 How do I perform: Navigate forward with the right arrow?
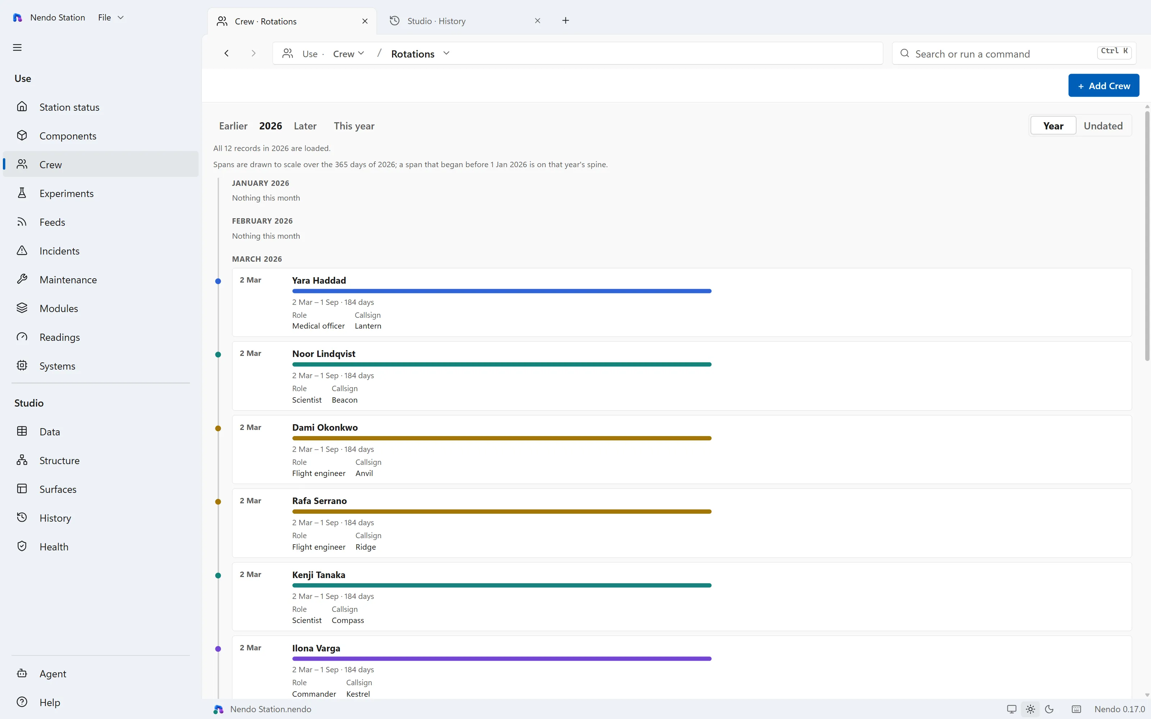(254, 53)
